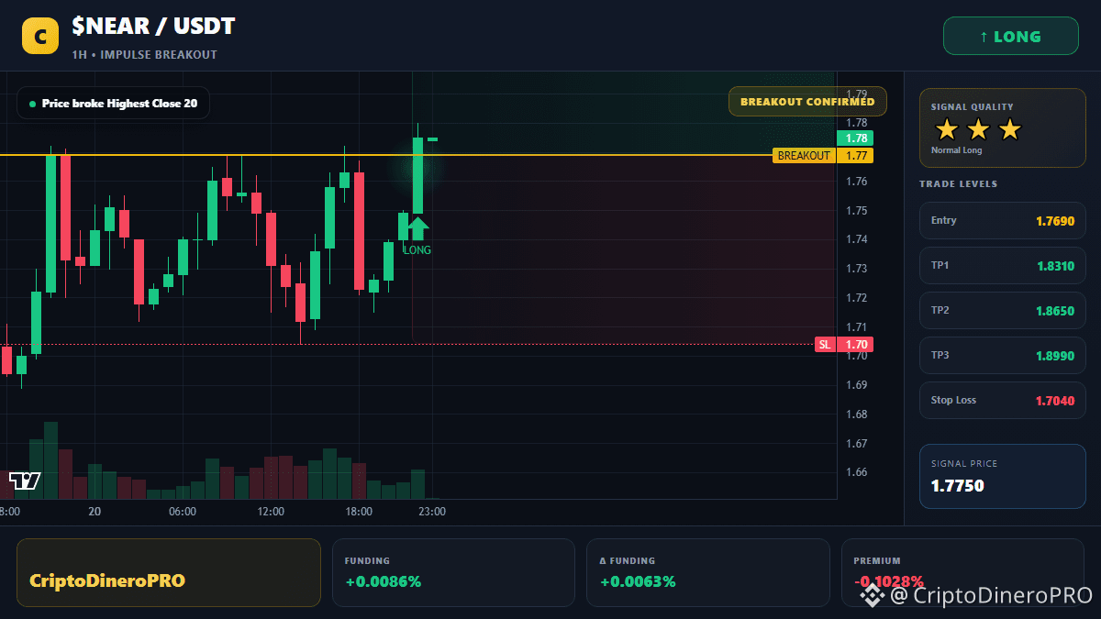The width and height of the screenshot is (1101, 619).
Task: Click the Funding +0.0086% card
Action: pos(453,572)
